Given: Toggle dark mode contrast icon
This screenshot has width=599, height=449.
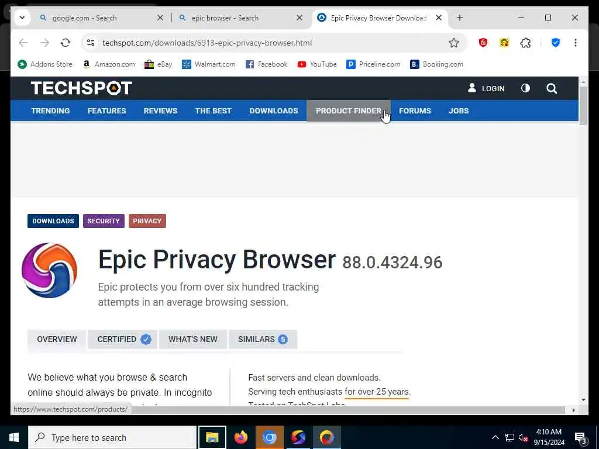Looking at the screenshot, I should [x=525, y=88].
